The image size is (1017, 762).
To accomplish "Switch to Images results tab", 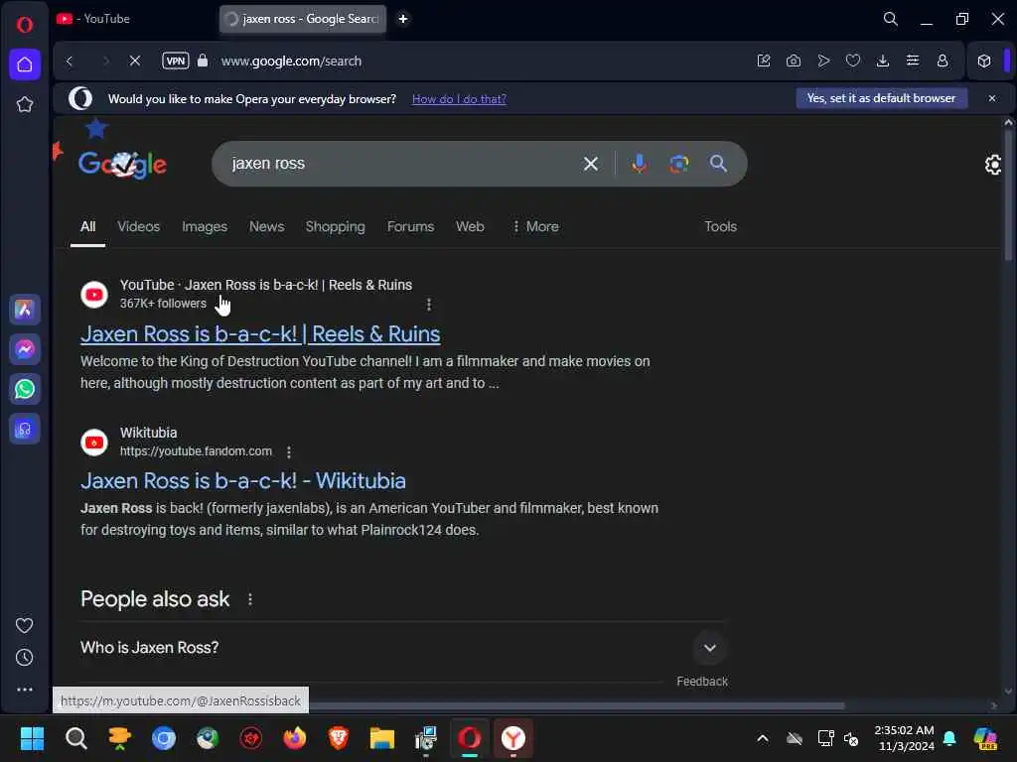I will pyautogui.click(x=205, y=227).
